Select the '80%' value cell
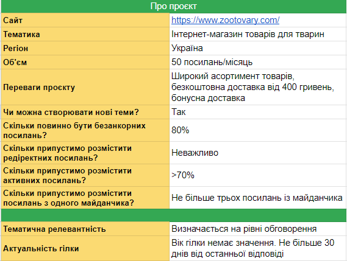The width and height of the screenshot is (347, 261). tap(258, 130)
